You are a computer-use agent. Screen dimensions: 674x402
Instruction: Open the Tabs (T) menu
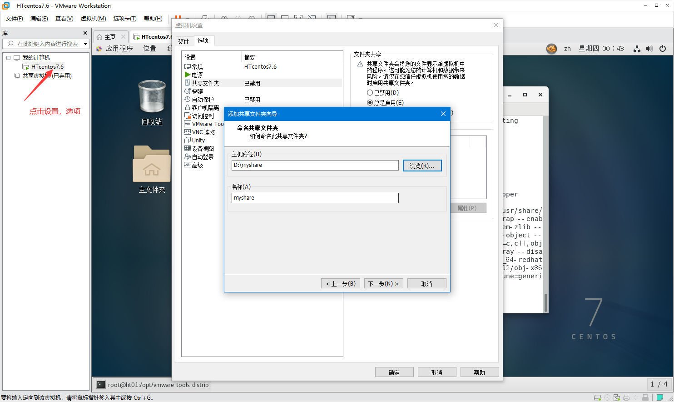pyautogui.click(x=125, y=18)
